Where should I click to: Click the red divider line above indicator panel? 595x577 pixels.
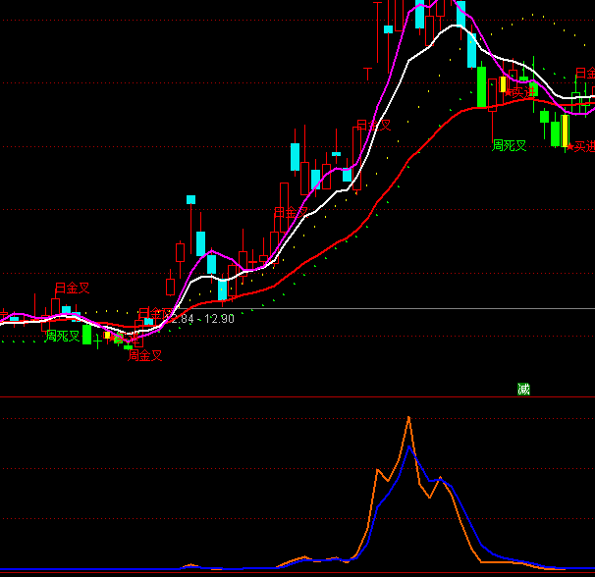(x=295, y=397)
